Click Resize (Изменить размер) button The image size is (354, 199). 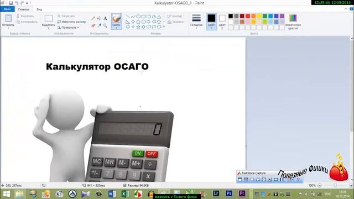click(x=71, y=22)
